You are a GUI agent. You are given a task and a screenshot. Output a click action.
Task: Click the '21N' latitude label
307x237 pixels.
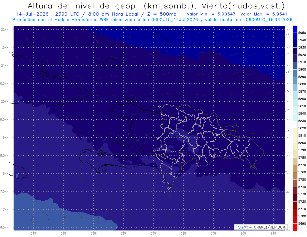pyautogui.click(x=4, y=65)
